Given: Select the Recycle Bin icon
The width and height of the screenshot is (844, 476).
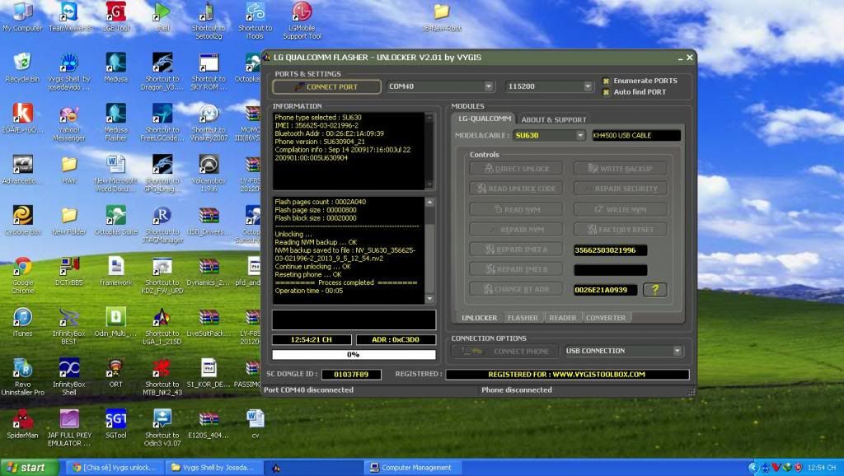Looking at the screenshot, I should point(22,68).
